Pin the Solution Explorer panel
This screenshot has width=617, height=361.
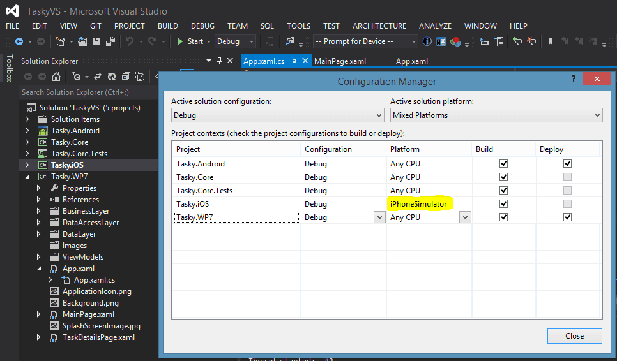[x=219, y=61]
